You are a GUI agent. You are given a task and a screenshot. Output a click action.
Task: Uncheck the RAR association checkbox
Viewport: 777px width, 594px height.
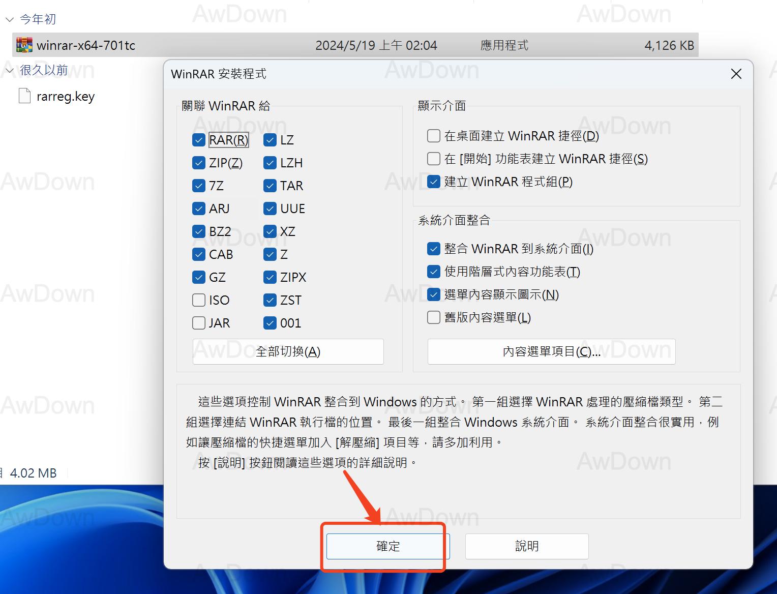point(199,140)
